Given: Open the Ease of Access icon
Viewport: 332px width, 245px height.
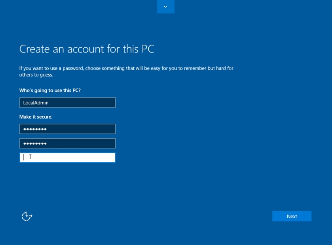Looking at the screenshot, I should point(27,216).
